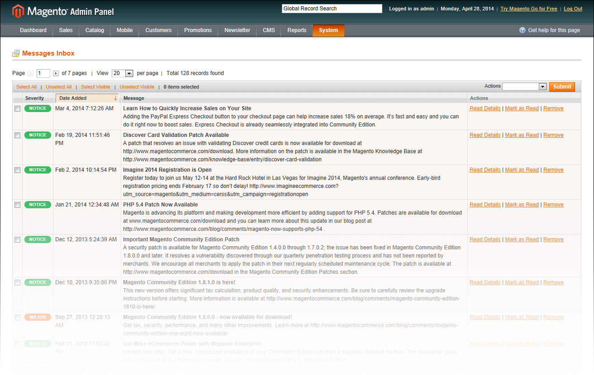
Task: Select the Community Edition 1.8.0.0 checkbox
Action: pyautogui.click(x=17, y=318)
